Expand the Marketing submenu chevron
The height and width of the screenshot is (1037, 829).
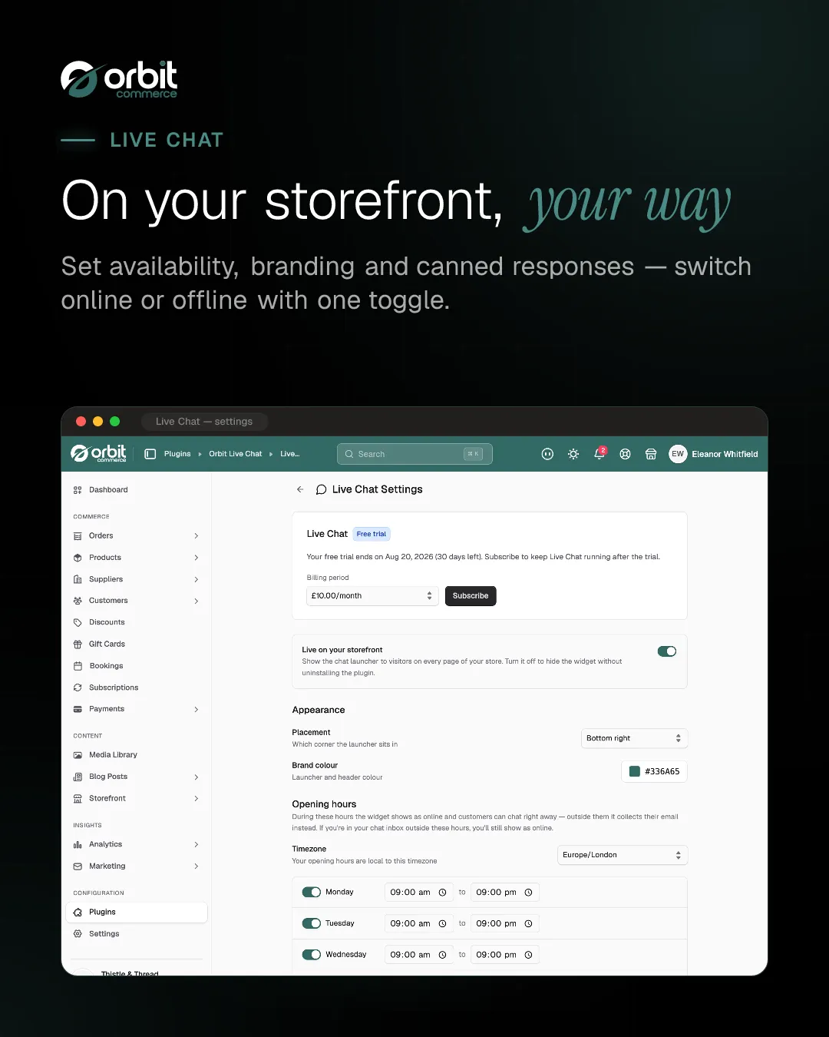197,866
